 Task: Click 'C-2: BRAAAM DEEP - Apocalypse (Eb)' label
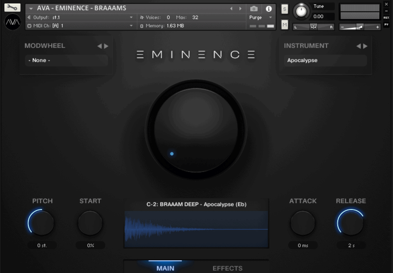pos(196,204)
